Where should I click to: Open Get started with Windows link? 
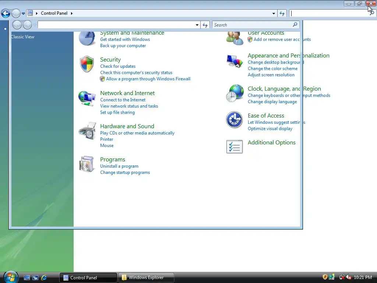coord(125,39)
